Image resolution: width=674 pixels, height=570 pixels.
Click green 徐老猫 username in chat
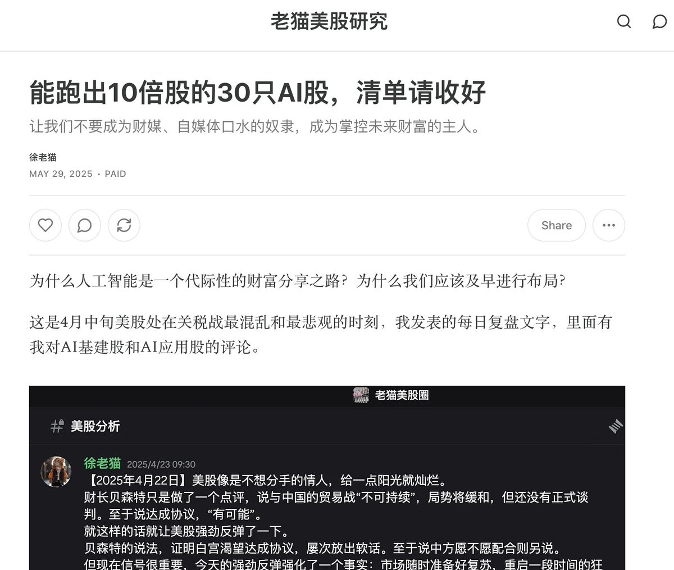(x=102, y=463)
